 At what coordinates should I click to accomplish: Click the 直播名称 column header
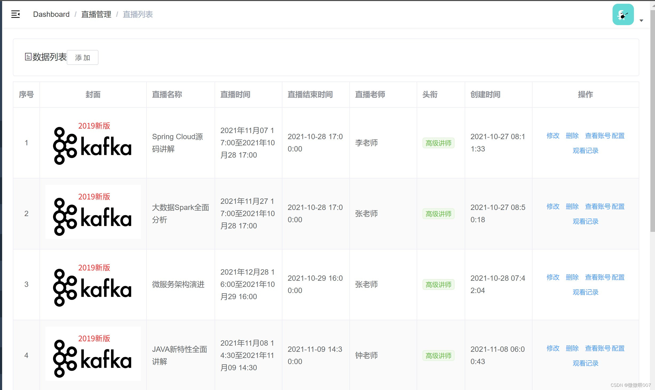click(x=167, y=95)
